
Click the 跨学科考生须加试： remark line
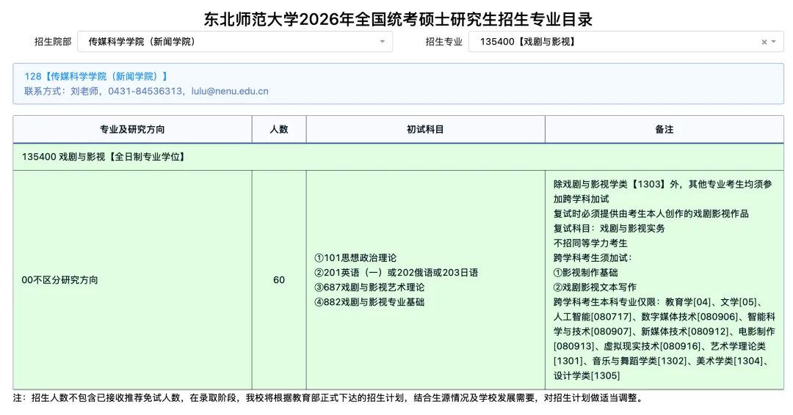tap(593, 258)
